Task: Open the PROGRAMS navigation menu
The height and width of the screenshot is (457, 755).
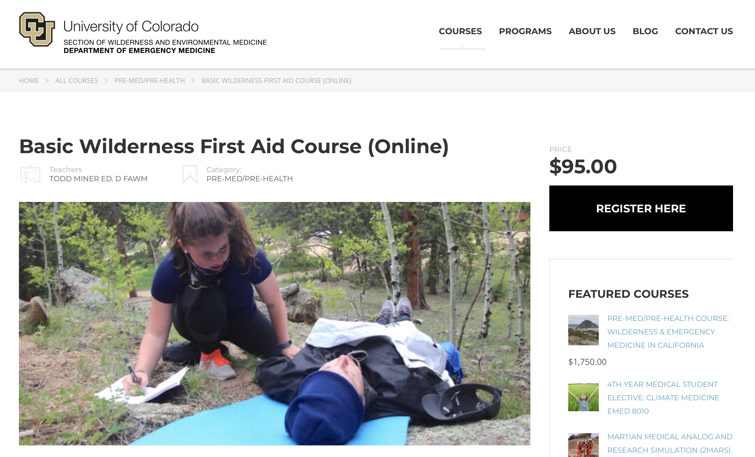Action: tap(525, 31)
